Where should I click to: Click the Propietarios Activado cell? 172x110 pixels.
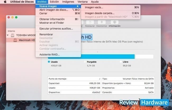coord(128,88)
